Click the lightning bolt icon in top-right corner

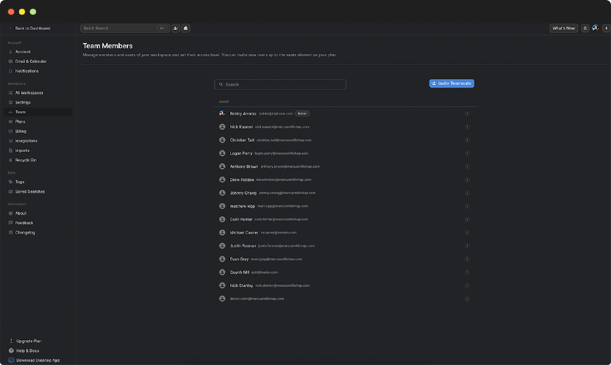point(606,28)
